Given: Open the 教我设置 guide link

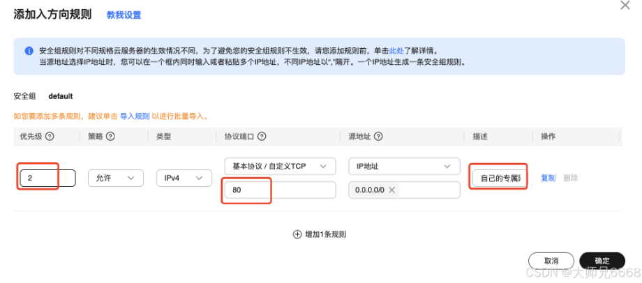Looking at the screenshot, I should (x=124, y=15).
